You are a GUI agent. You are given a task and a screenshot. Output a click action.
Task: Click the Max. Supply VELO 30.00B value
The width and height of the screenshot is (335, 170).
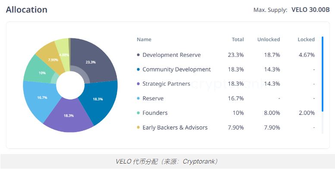click(310, 10)
